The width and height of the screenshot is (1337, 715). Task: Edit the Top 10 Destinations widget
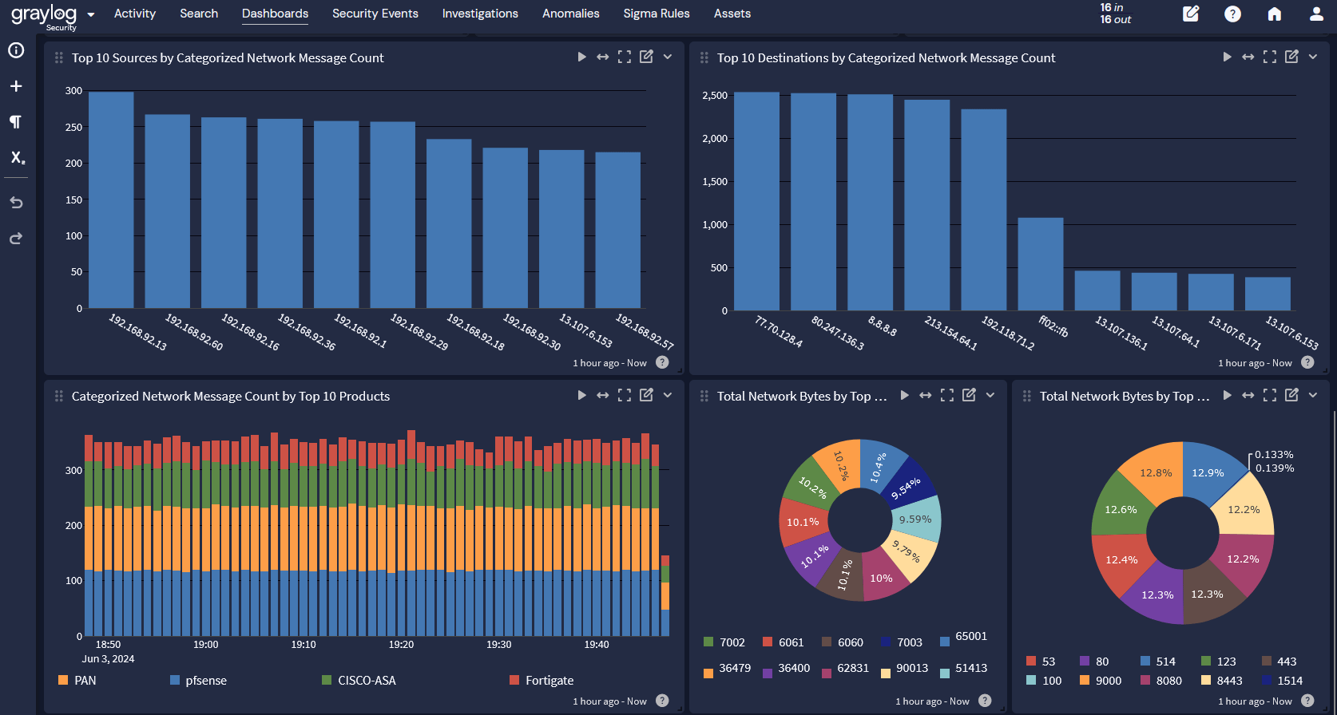point(1291,57)
